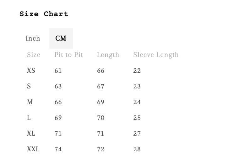Click the Size column header
The height and width of the screenshot is (168, 233).
point(34,55)
